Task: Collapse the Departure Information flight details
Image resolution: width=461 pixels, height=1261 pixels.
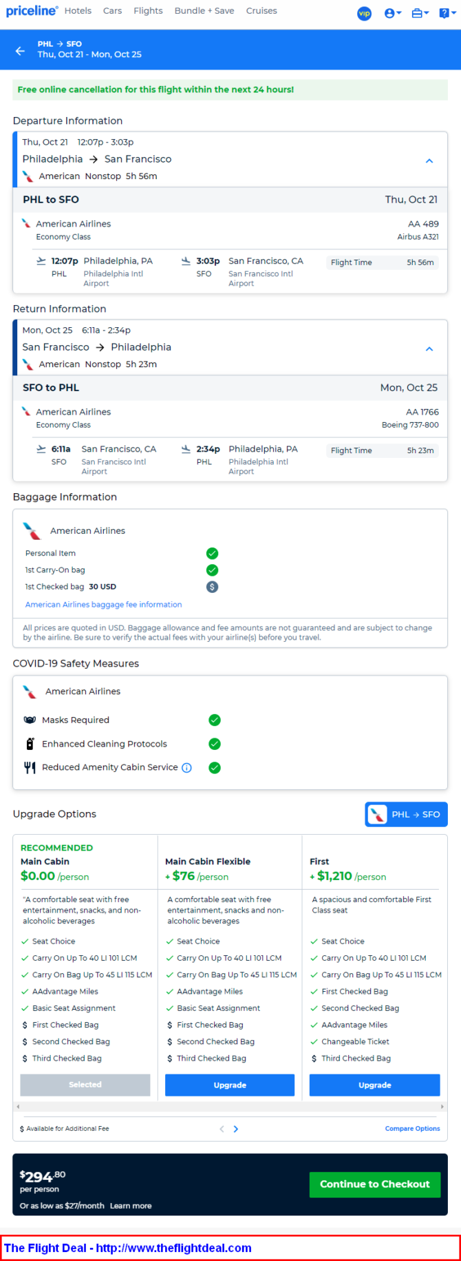Action: [x=429, y=160]
